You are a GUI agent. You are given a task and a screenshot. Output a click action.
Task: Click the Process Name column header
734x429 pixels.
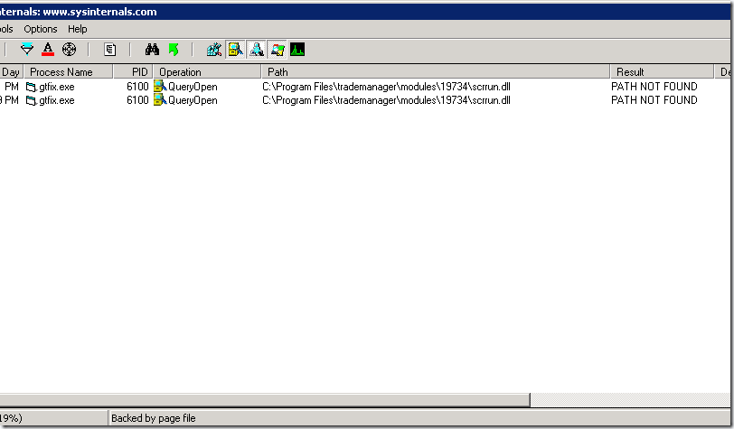click(68, 71)
